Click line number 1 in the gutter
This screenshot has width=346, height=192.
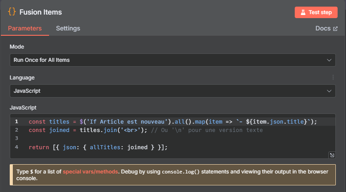tap(16, 121)
